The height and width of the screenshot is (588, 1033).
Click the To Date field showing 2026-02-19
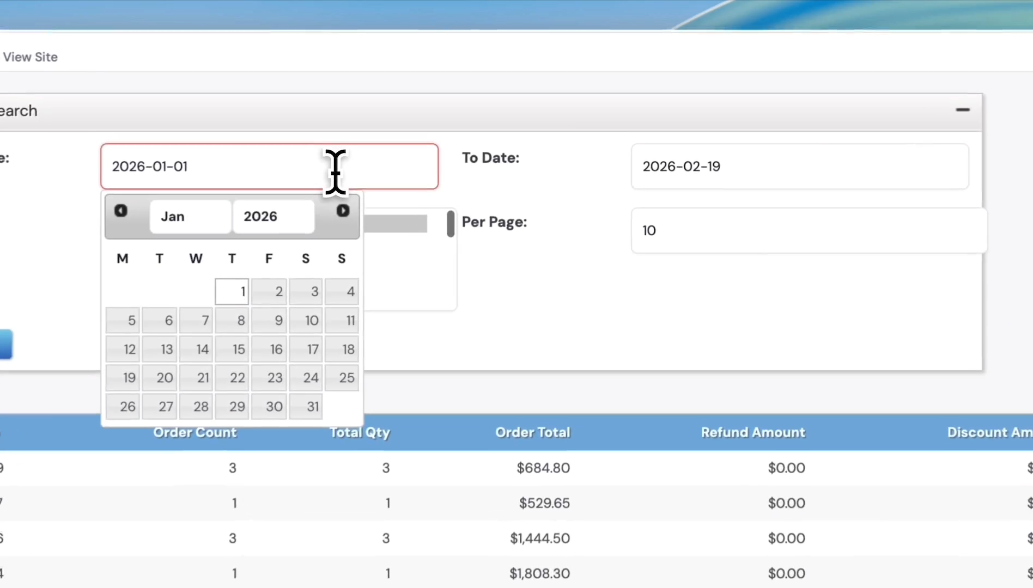click(x=800, y=167)
